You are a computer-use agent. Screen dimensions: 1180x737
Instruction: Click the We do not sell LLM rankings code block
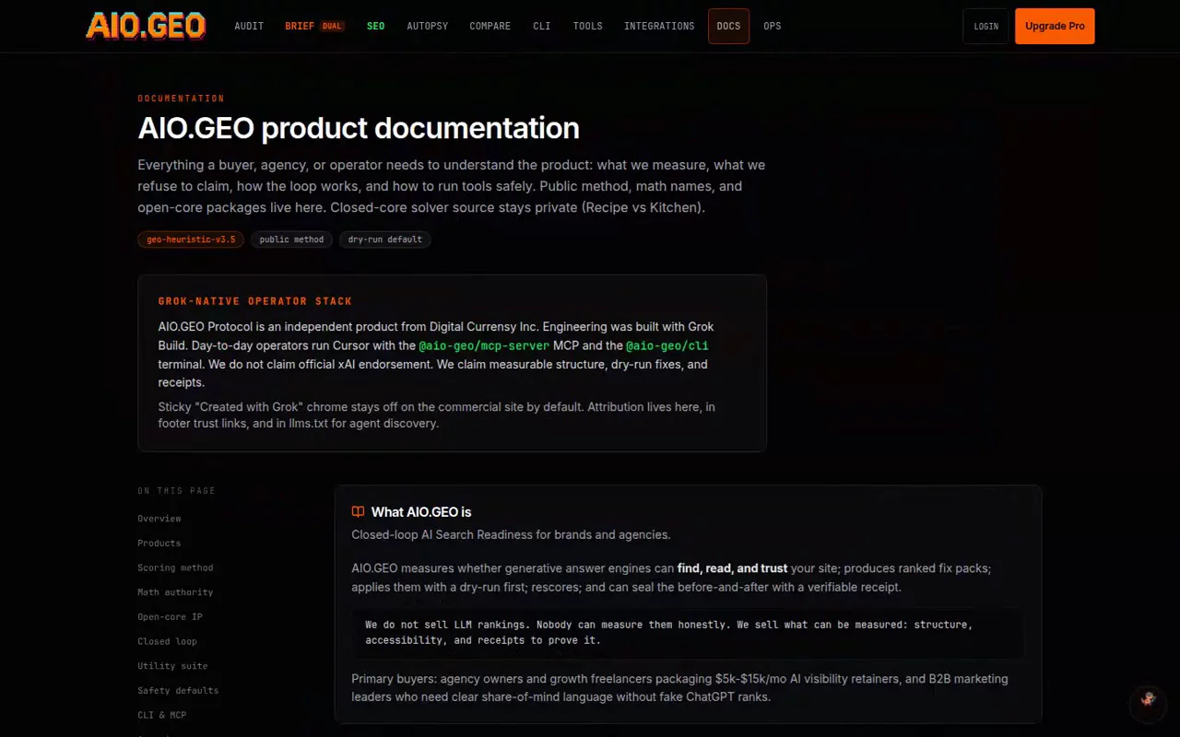click(687, 632)
